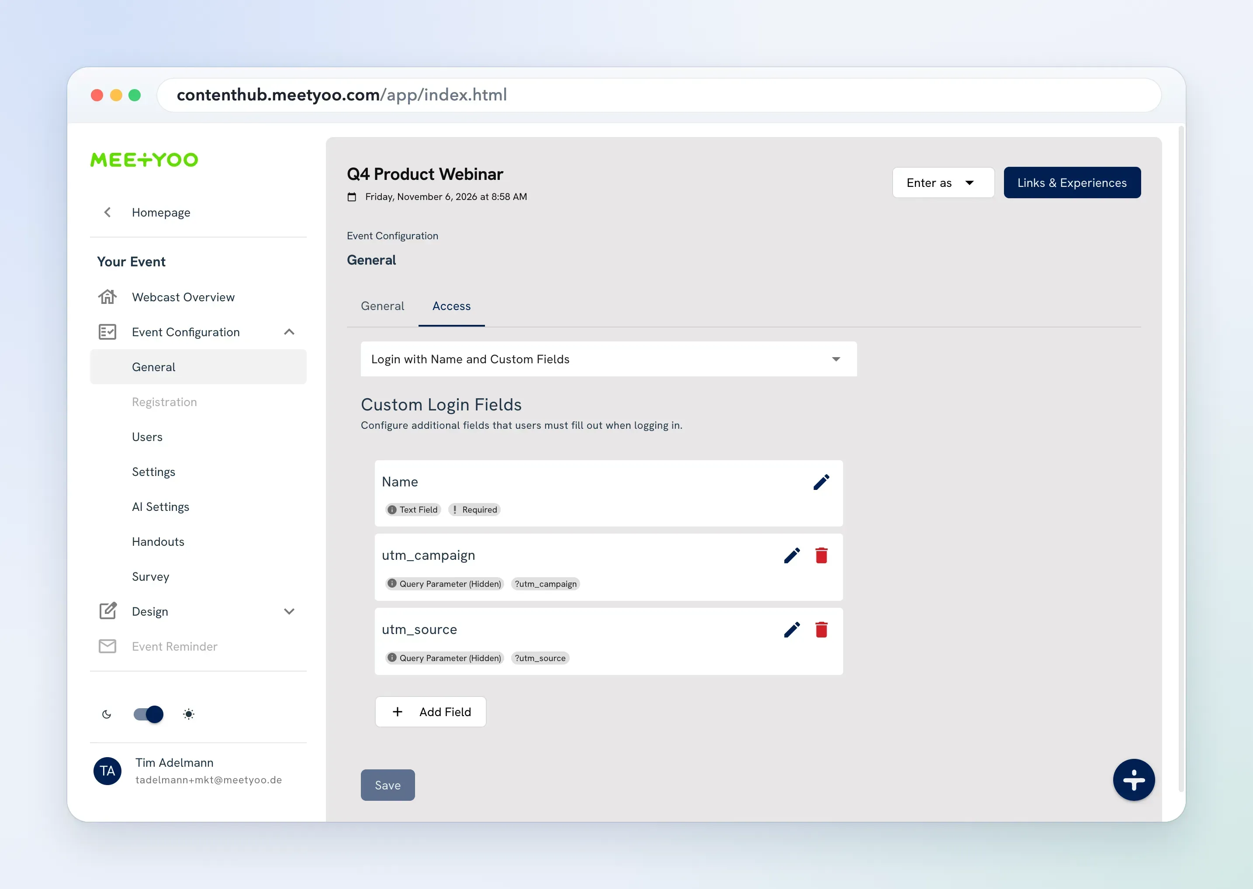This screenshot has height=889, width=1253.
Task: Go to Homepage link
Action: coord(161,212)
